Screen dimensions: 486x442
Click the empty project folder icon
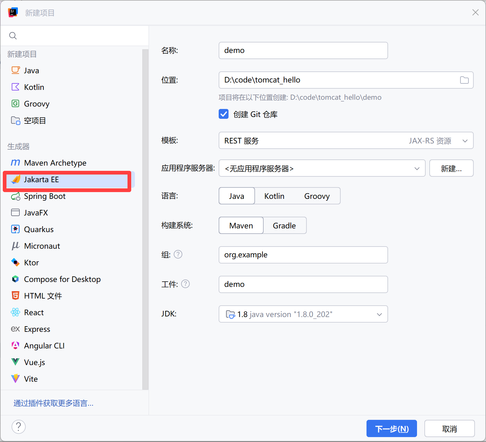15,120
